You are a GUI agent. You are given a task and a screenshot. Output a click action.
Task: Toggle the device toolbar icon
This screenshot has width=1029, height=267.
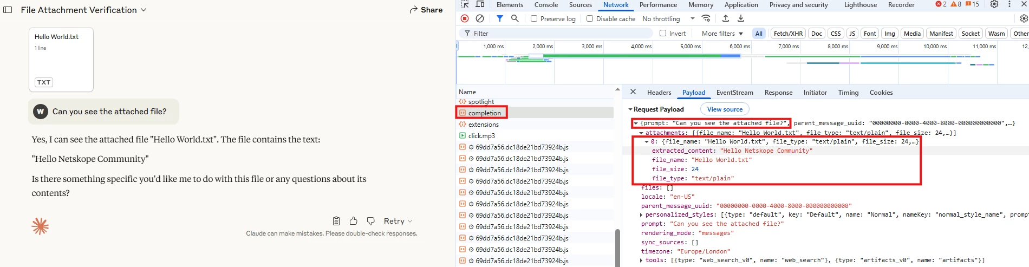[x=480, y=4]
